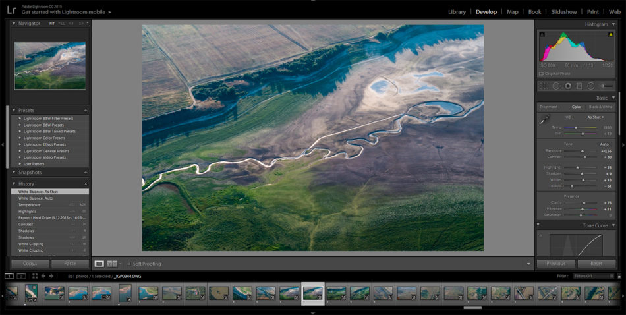This screenshot has height=315, width=626.
Task: Select the Radial Filter tool
Action: [x=591, y=86]
